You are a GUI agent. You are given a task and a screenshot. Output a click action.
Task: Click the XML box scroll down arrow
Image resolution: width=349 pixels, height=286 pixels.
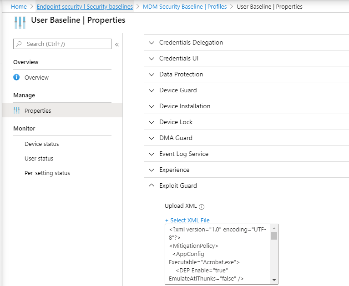(x=274, y=280)
